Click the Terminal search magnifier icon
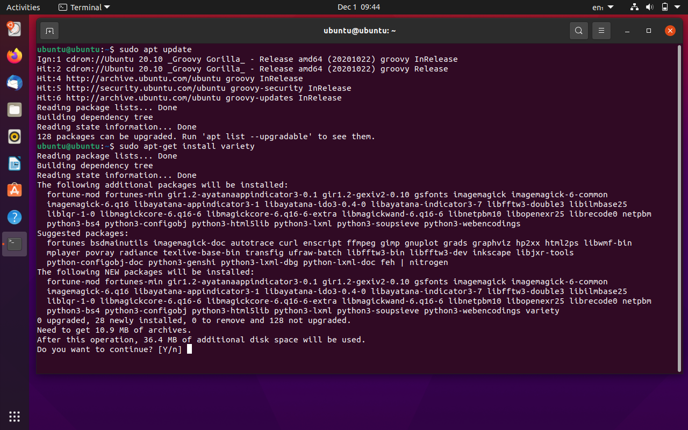The width and height of the screenshot is (688, 430). point(578,31)
